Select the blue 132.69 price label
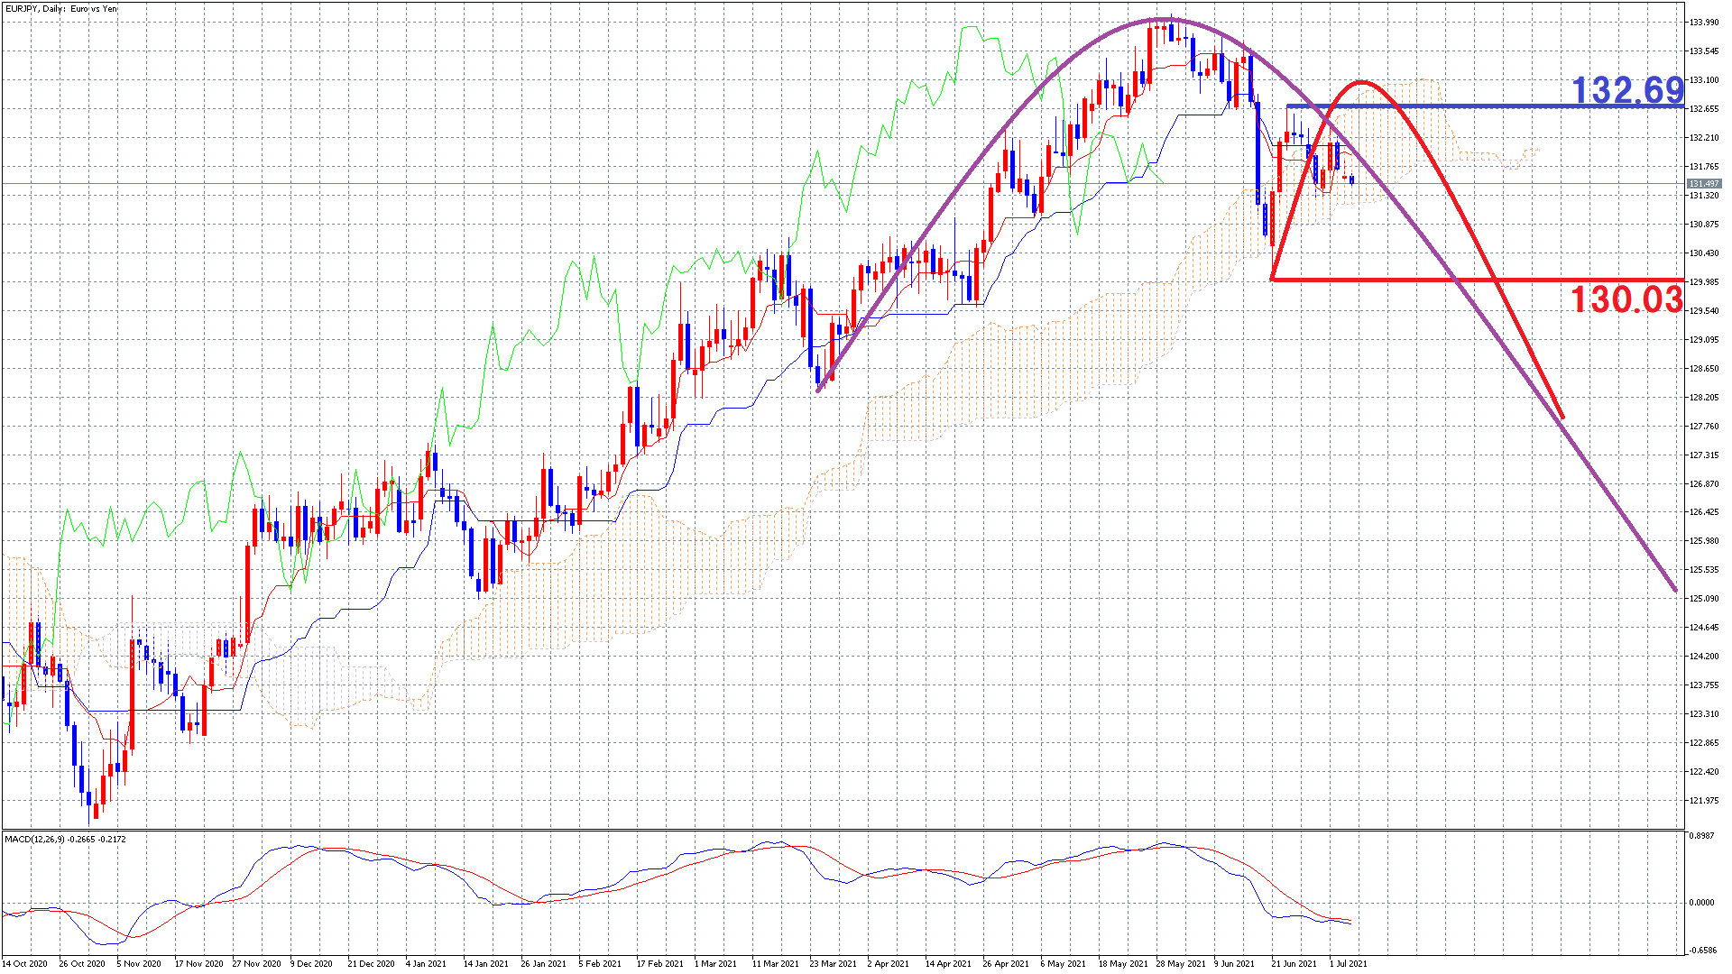The width and height of the screenshot is (1732, 974). pyautogui.click(x=1627, y=90)
